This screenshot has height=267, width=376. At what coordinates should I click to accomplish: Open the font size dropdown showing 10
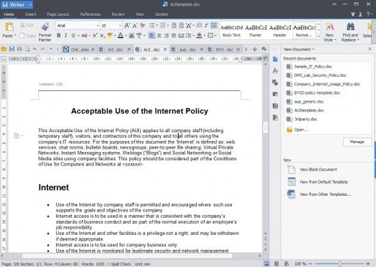tap(120, 25)
